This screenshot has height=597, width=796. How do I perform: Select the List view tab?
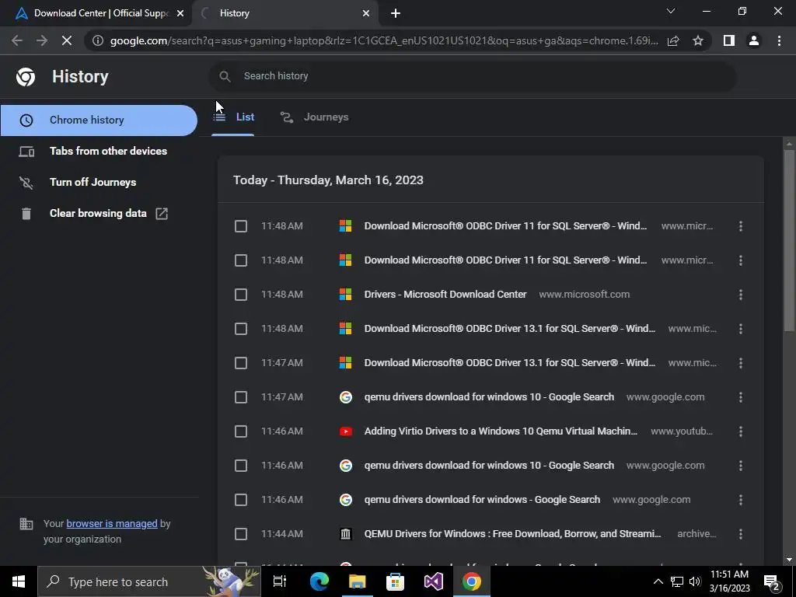(x=233, y=117)
